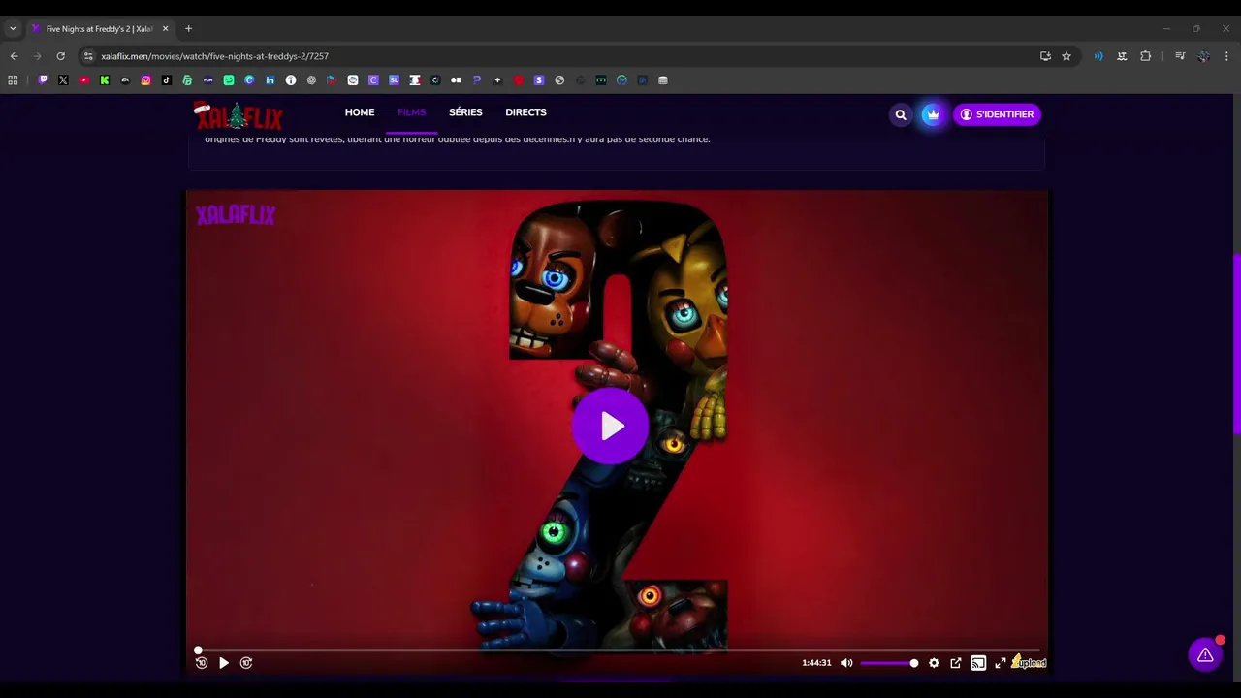Enter fullscreen mode in player
1241x698 pixels.
click(1001, 663)
